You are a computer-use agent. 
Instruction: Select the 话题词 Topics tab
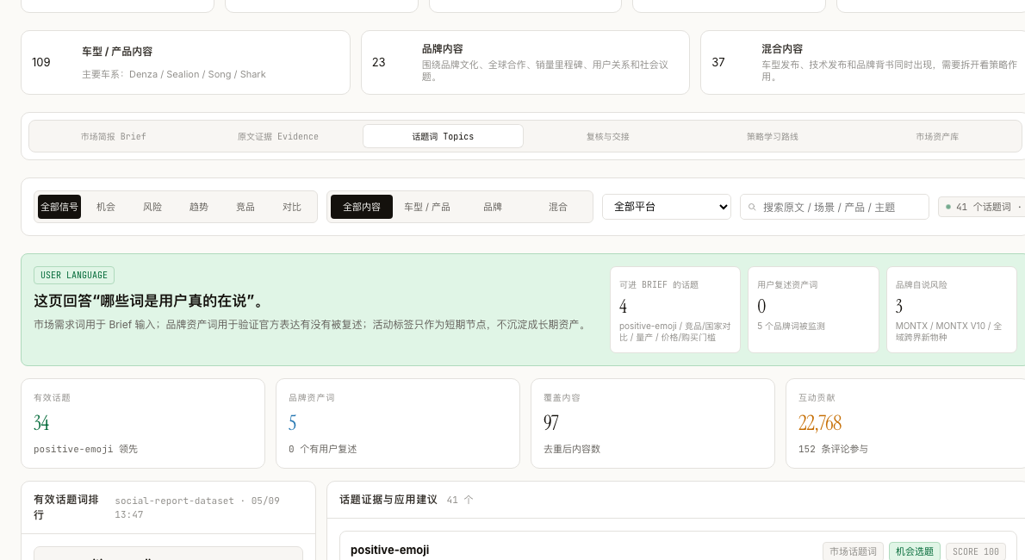pos(443,136)
